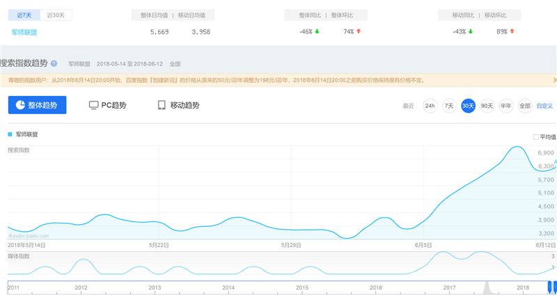Select the 整体趋势 trend button
557x300 pixels.
tap(38, 105)
